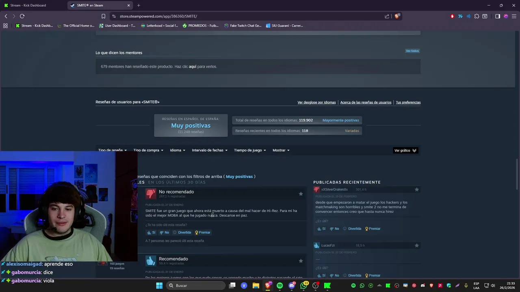This screenshot has height=292, width=520.
Task: Click the Muy positivas Spanish reviews box
Action: pos(191,125)
